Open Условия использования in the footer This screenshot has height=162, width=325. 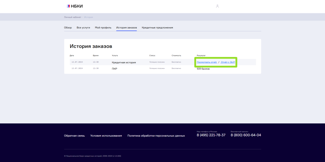pos(106,136)
